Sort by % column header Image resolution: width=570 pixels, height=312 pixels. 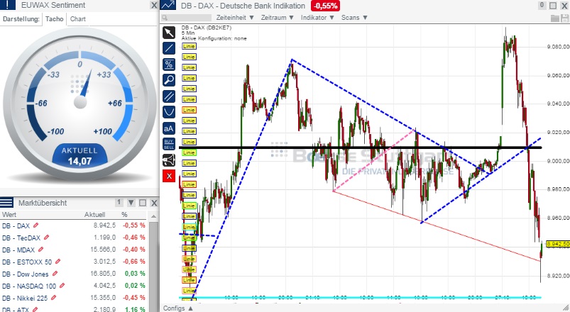coord(124,215)
